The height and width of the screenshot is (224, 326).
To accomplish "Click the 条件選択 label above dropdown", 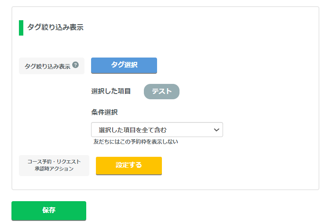I will pyautogui.click(x=104, y=112).
